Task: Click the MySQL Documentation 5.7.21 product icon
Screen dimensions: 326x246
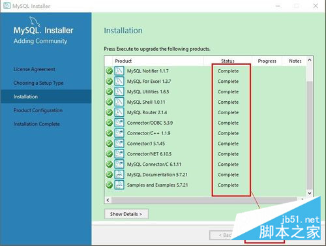Action: (119, 175)
